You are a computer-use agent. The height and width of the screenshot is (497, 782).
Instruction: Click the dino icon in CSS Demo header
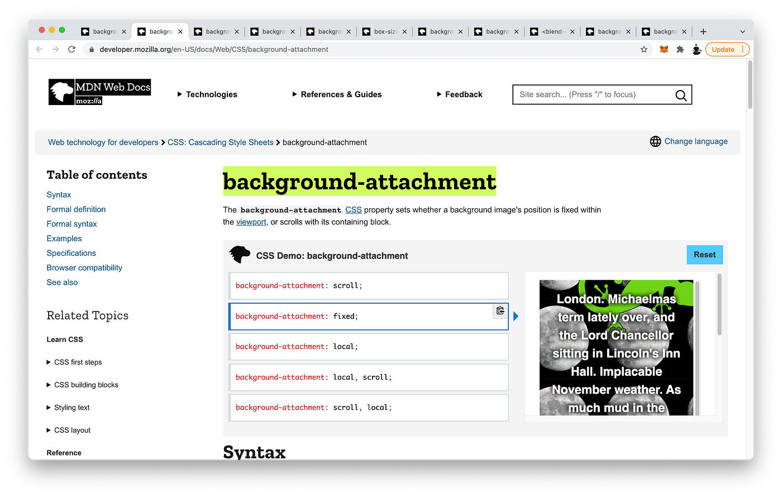[240, 255]
